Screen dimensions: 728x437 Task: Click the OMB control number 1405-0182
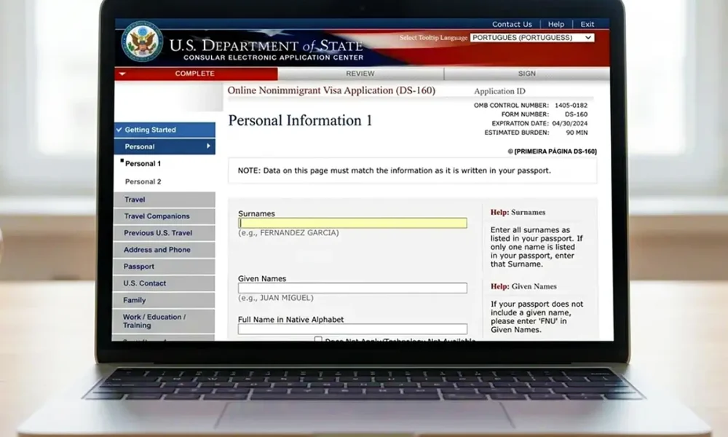click(571, 106)
